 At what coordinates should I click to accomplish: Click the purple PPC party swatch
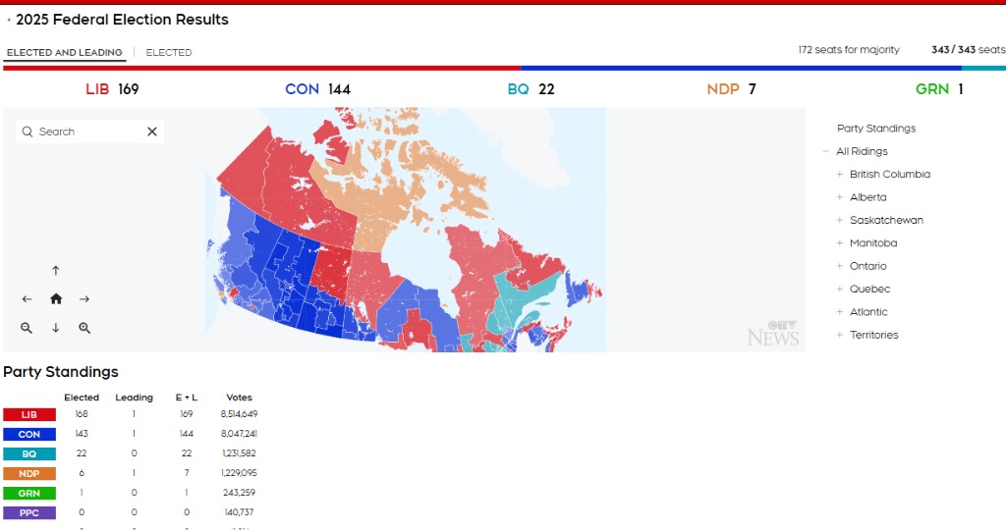point(29,513)
